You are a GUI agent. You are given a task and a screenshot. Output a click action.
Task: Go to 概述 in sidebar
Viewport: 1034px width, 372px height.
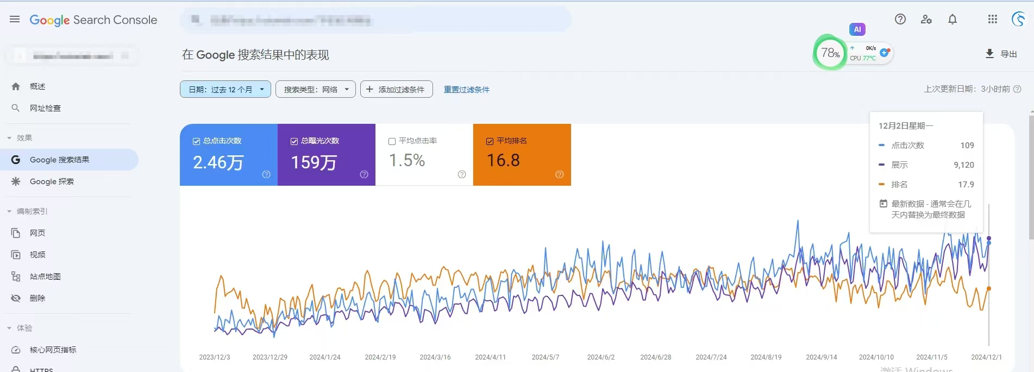(x=37, y=86)
